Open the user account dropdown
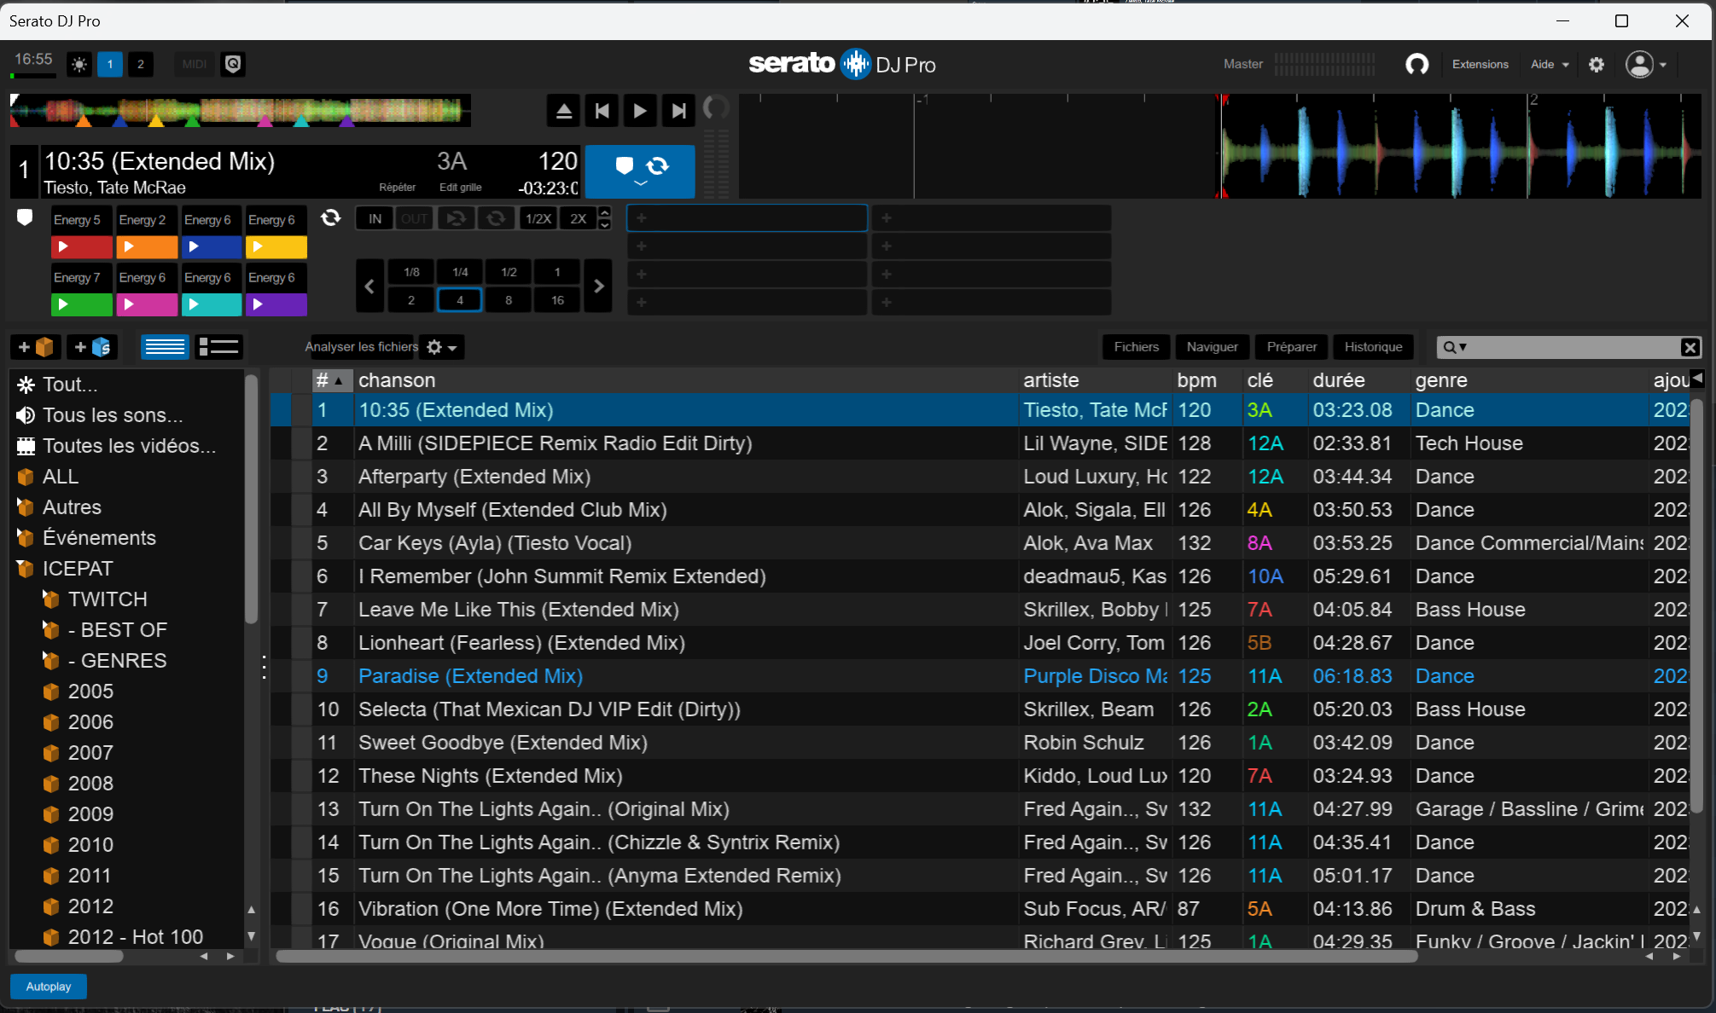The image size is (1716, 1013). (1647, 65)
